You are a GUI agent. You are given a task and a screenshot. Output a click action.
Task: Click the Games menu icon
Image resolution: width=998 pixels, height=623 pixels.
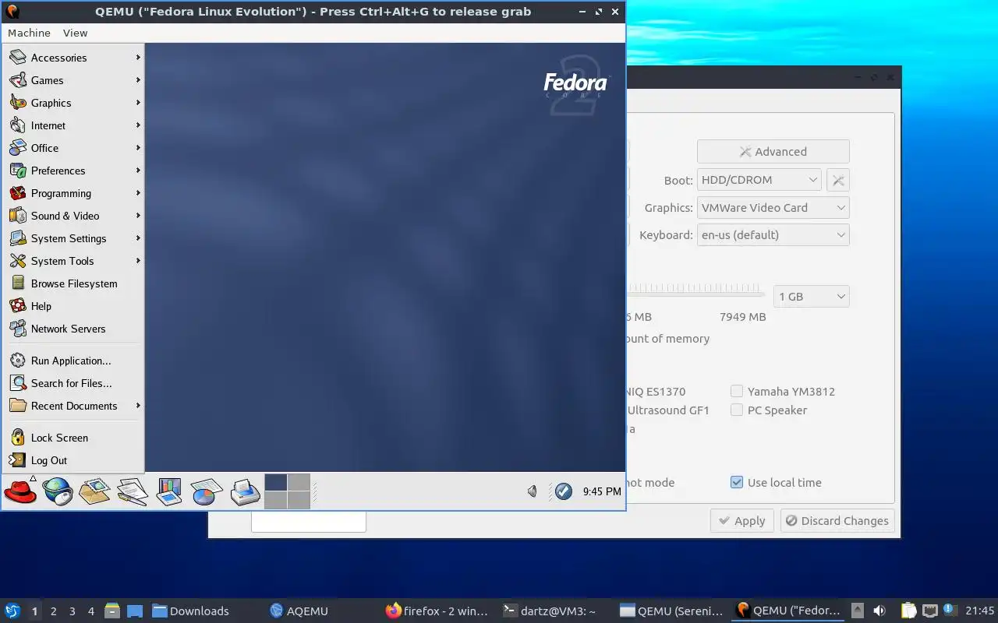coord(18,80)
